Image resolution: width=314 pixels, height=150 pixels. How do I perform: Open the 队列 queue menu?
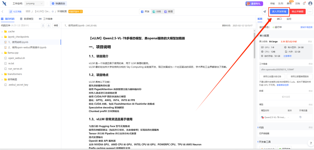click(x=281, y=3)
